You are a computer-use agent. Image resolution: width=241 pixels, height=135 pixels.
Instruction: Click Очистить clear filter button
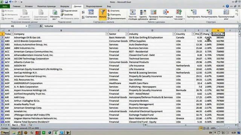(114, 11)
